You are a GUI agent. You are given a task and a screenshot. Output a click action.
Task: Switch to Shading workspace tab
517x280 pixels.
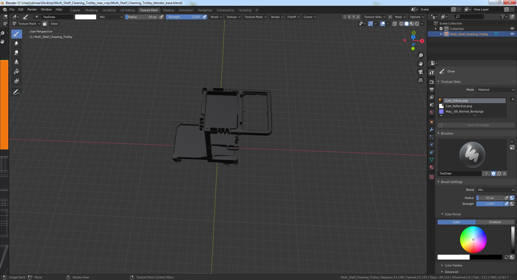168,10
